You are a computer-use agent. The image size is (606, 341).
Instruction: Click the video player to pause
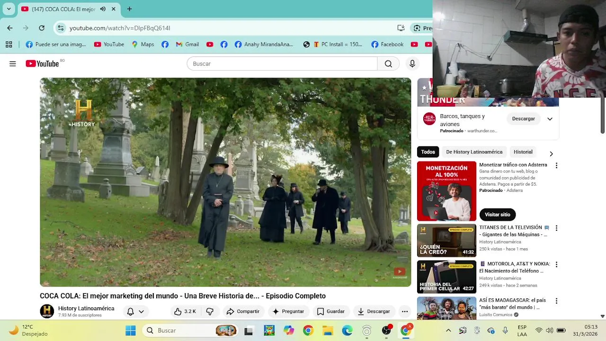coord(225,182)
